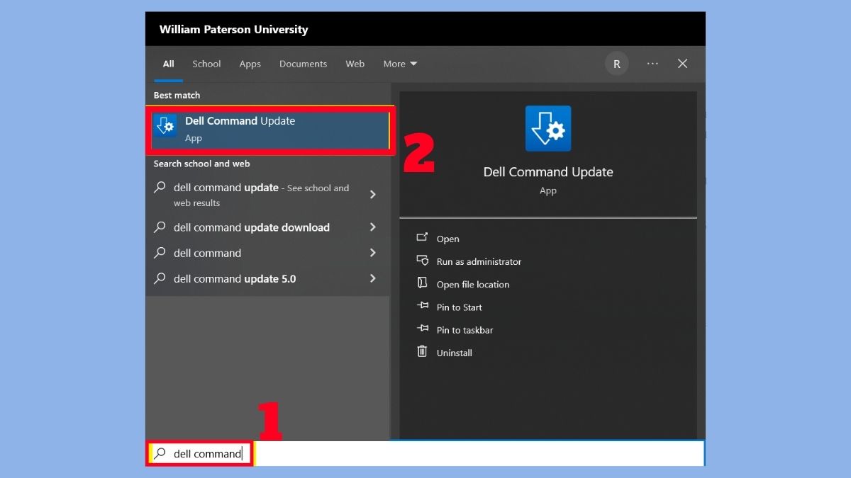Expand the More dropdown
This screenshot has height=478, width=851.
(x=400, y=64)
